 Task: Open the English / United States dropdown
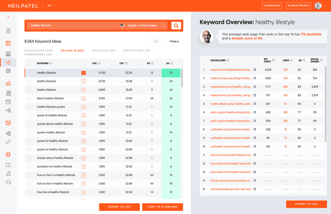tap(142, 26)
